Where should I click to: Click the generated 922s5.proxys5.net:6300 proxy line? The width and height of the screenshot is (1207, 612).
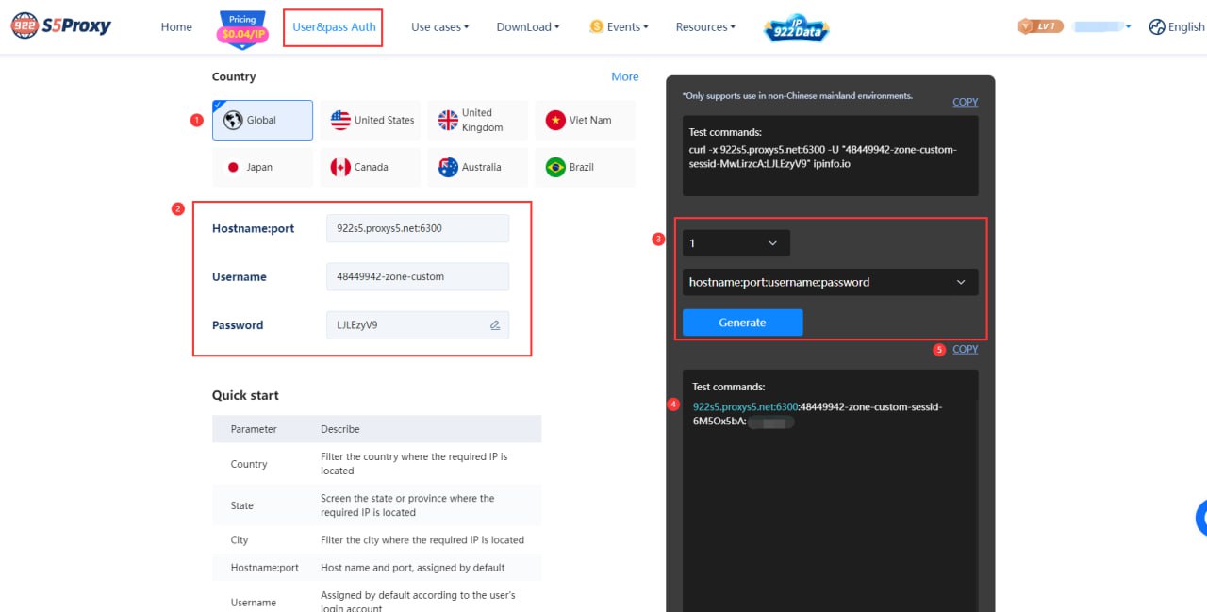[818, 414]
